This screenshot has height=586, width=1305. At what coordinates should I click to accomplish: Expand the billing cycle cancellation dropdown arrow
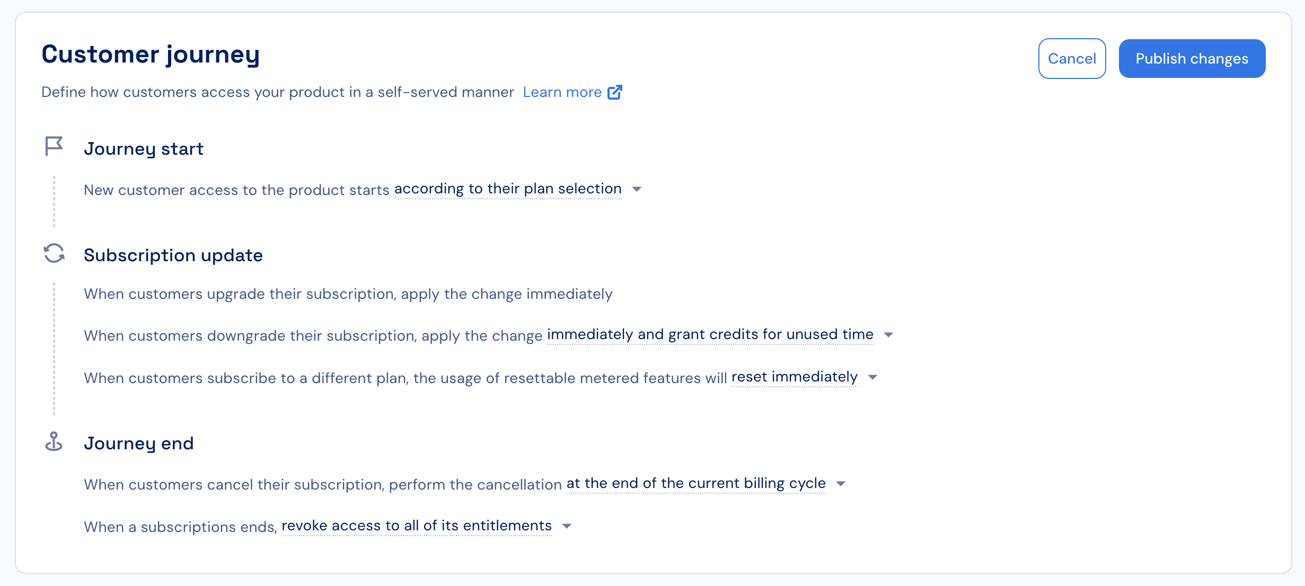(x=841, y=484)
